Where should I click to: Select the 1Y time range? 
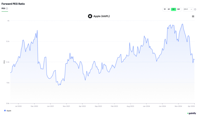pyautogui.click(x=165, y=9)
